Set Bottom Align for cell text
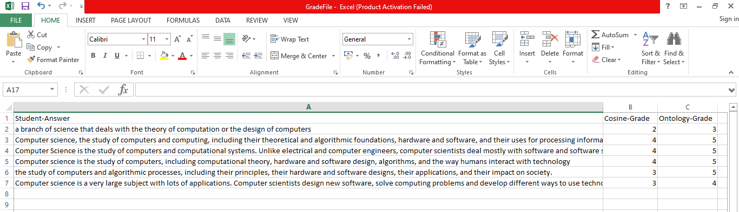This screenshot has height=212, width=739. coord(229,39)
